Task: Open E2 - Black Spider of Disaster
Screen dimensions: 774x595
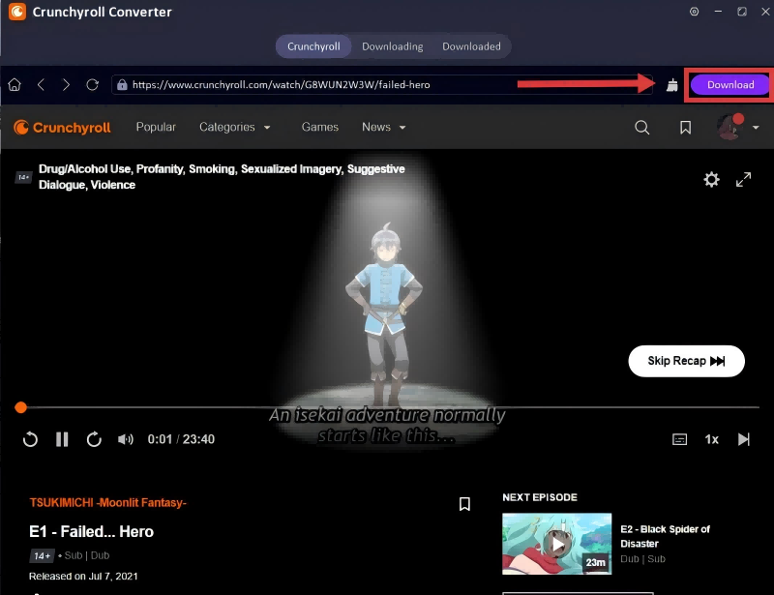Action: click(665, 536)
